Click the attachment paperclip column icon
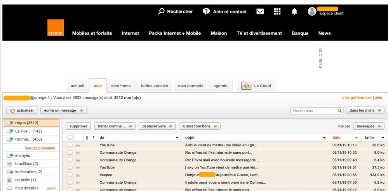Viewport: 388px width, 191px height. pos(87,137)
